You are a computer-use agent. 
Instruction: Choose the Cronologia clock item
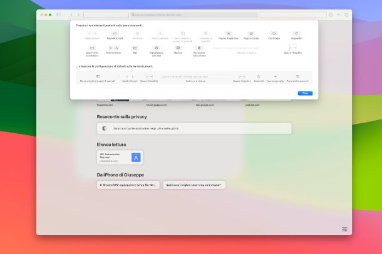(x=274, y=36)
